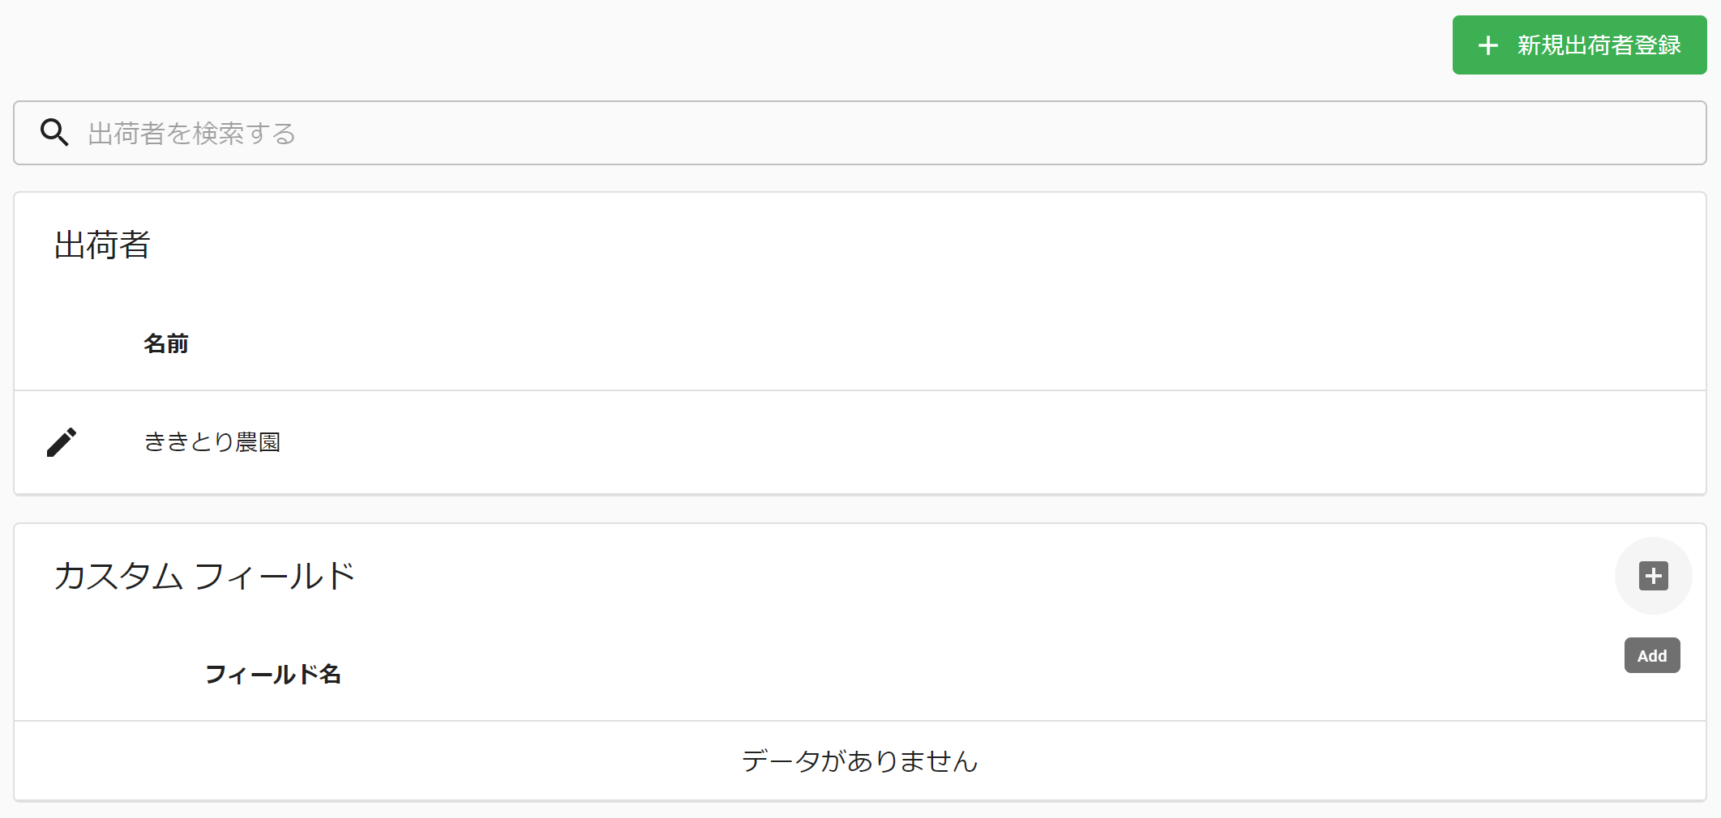
Task: Click empty area right of フィールド名 header
Action: click(892, 675)
